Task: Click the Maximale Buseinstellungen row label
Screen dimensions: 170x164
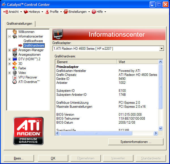Action: pos(74,107)
